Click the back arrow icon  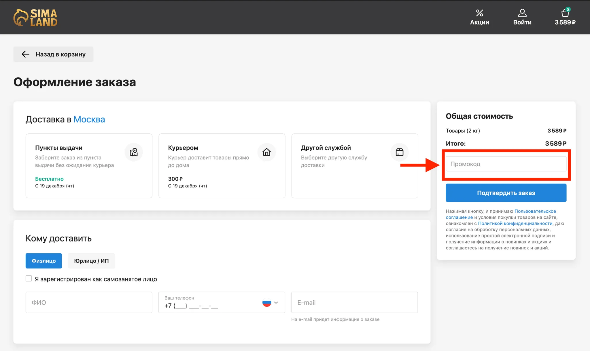click(x=26, y=54)
